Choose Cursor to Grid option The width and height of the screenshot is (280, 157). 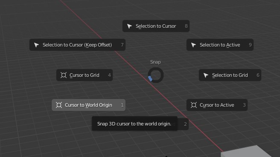coord(85,75)
